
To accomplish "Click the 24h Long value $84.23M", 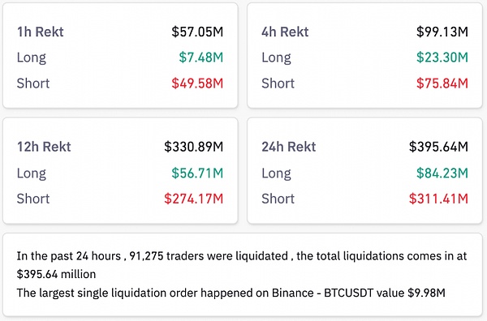I will coord(442,173).
